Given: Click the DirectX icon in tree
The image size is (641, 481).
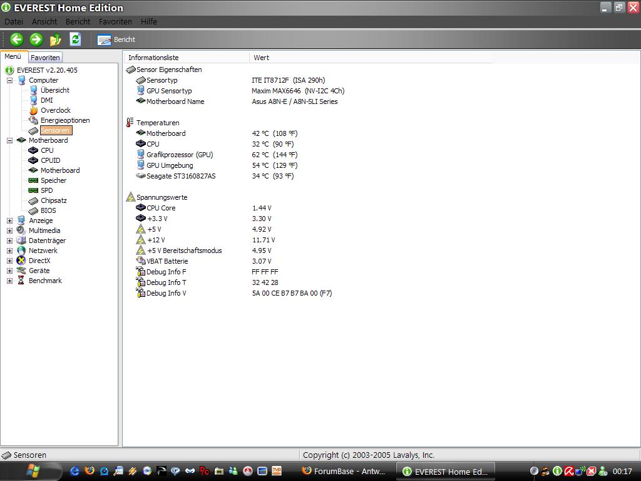Looking at the screenshot, I should tap(21, 261).
